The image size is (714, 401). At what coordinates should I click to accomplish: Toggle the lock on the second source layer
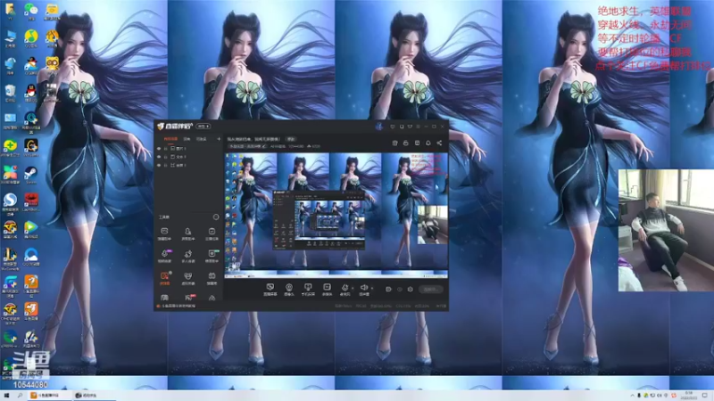tap(166, 157)
